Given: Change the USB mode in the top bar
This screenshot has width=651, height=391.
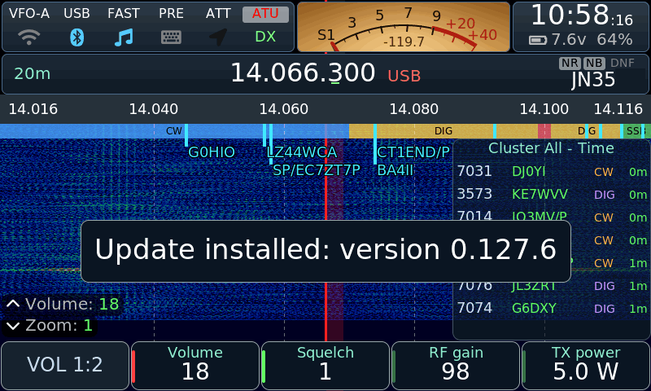Looking at the screenshot, I should click(x=76, y=13).
